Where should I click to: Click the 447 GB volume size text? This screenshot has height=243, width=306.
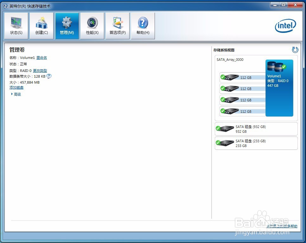point(273,86)
